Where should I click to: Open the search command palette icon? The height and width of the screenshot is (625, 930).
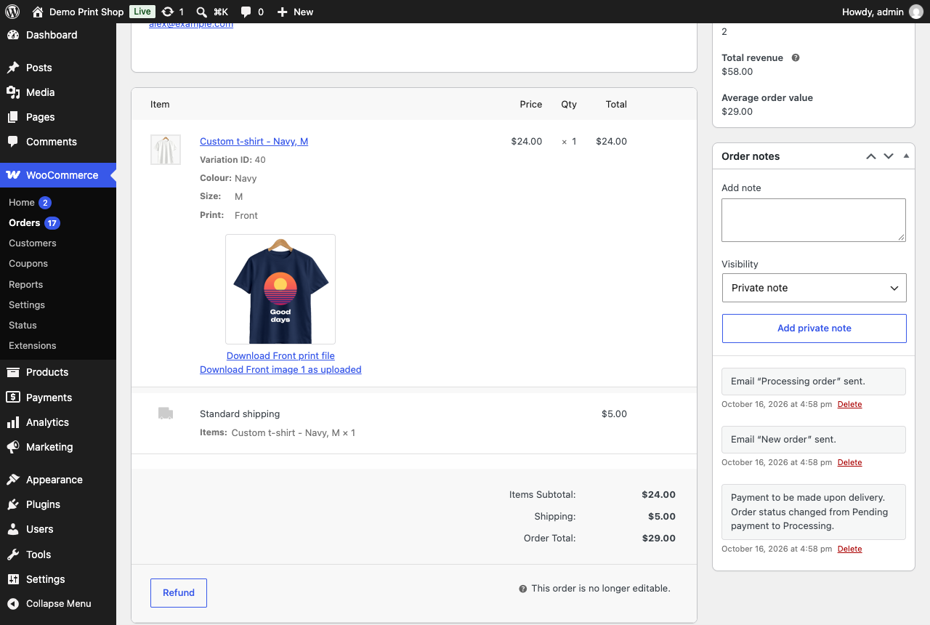pos(202,12)
